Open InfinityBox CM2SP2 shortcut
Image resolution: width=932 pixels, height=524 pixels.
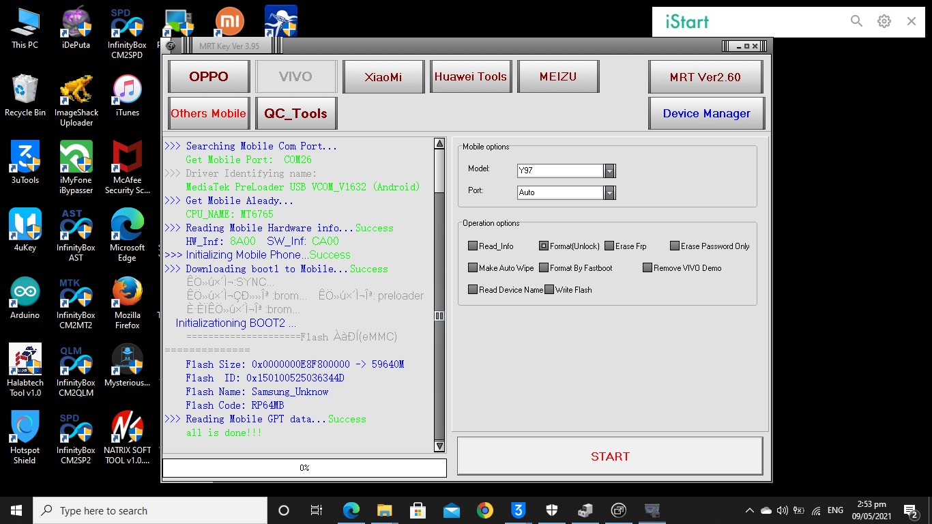pyautogui.click(x=76, y=438)
